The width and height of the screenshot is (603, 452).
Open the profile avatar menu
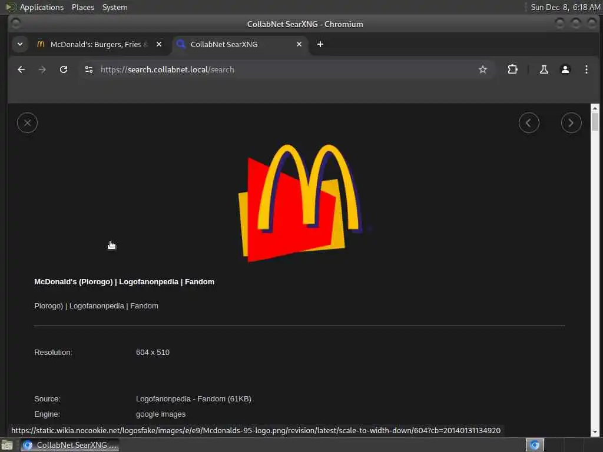pos(565,69)
